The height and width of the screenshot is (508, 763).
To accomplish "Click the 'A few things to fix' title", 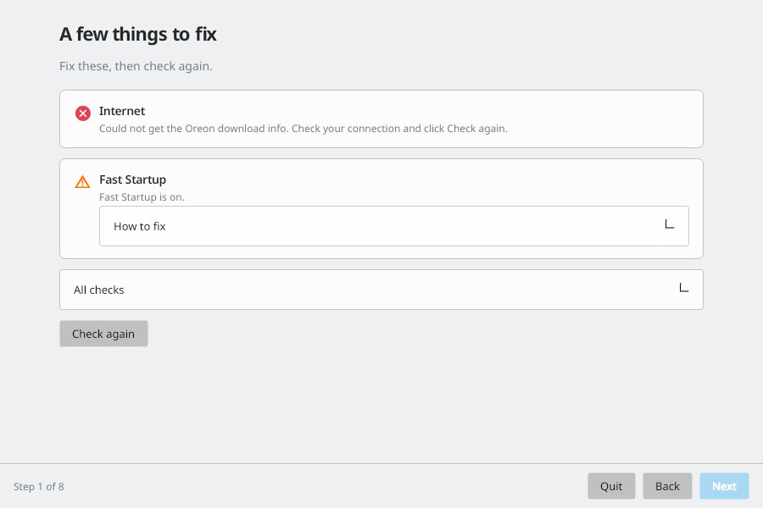I will click(138, 34).
